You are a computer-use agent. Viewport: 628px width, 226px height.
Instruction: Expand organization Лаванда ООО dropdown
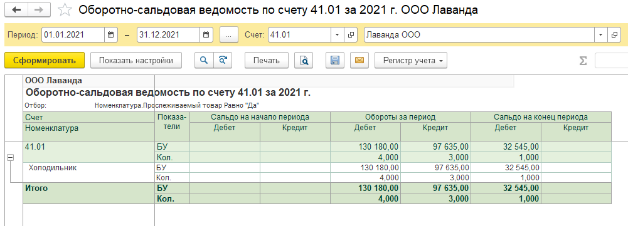point(600,35)
